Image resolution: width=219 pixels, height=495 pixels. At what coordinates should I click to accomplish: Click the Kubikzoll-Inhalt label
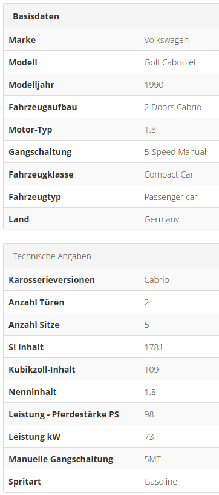click(x=42, y=370)
